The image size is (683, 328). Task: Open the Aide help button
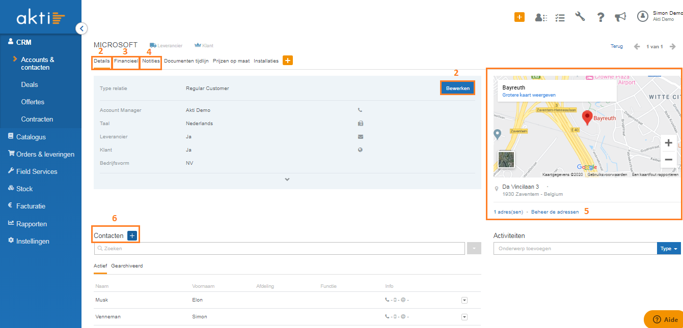pos(664,319)
